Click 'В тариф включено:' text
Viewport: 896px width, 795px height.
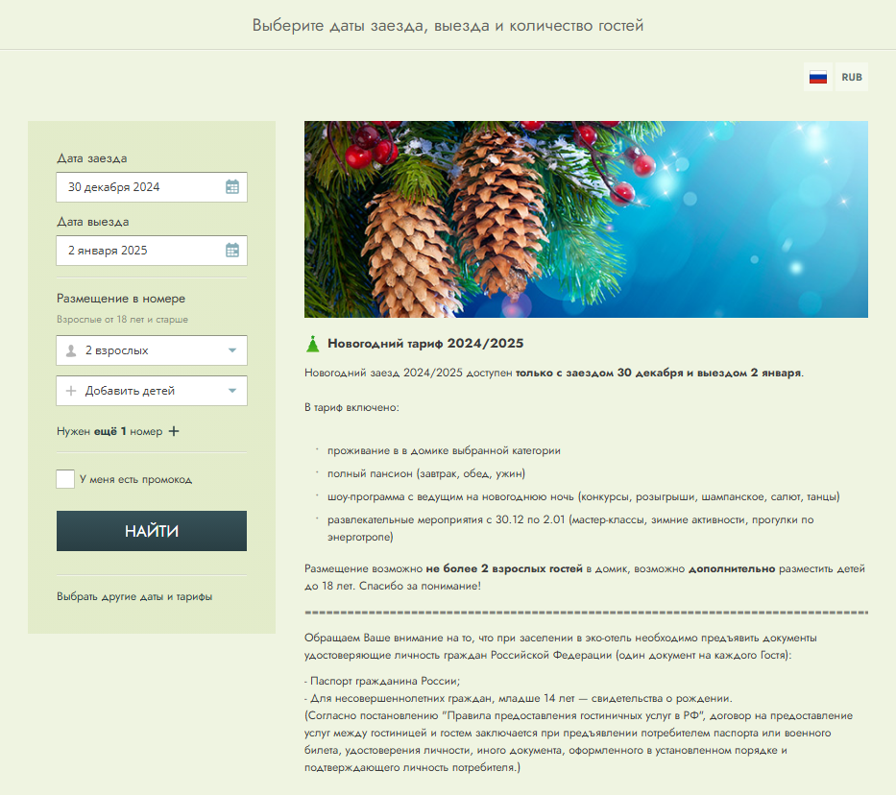351,407
